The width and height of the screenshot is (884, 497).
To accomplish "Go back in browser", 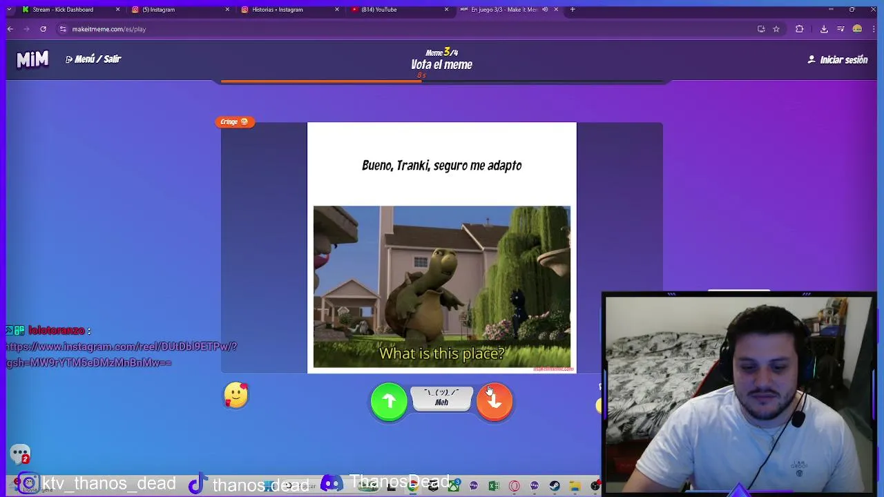I will (10, 29).
